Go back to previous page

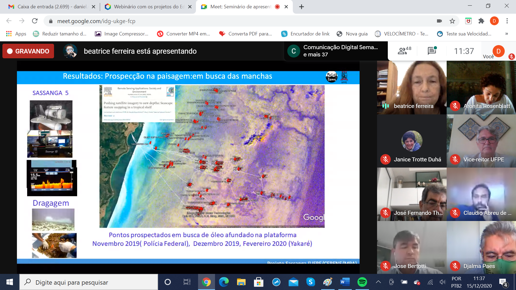[x=9, y=21]
